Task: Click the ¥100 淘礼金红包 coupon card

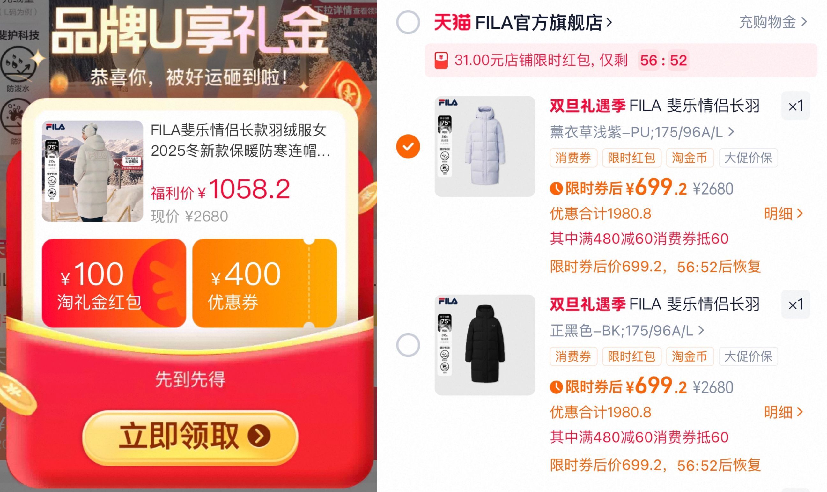Action: click(x=114, y=283)
